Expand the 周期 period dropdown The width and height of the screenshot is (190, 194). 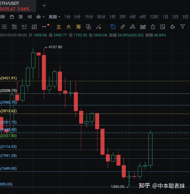coord(55,17)
